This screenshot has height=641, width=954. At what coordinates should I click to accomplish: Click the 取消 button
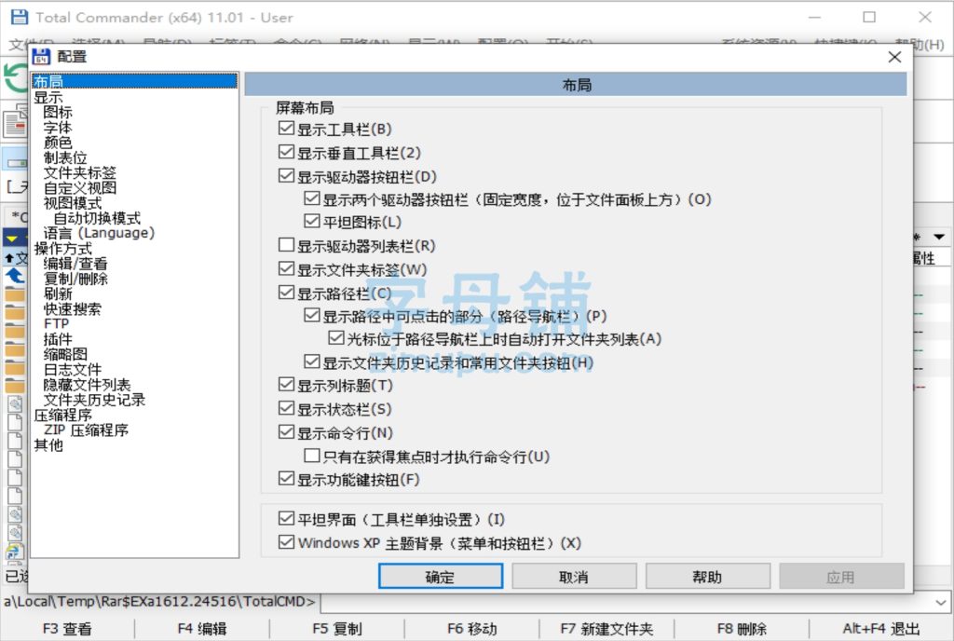coord(574,576)
